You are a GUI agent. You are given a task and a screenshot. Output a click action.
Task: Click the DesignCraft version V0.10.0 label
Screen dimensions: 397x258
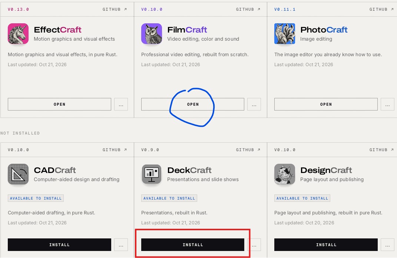(285, 150)
